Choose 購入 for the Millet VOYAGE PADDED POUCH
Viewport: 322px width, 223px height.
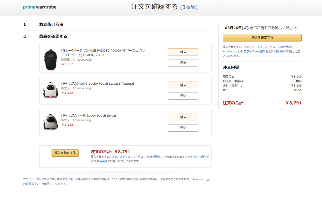tap(183, 52)
